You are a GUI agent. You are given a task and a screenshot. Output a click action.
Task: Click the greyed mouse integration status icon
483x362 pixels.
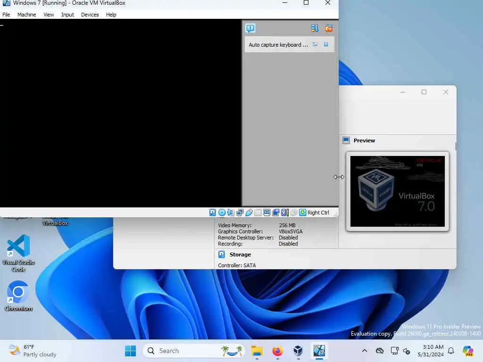[294, 213]
